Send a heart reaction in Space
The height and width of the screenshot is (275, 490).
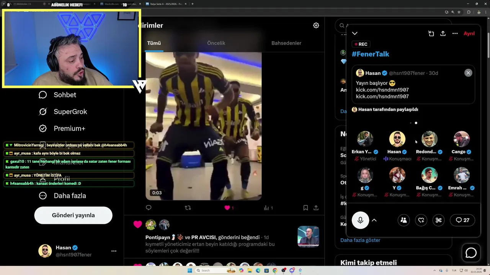421,220
